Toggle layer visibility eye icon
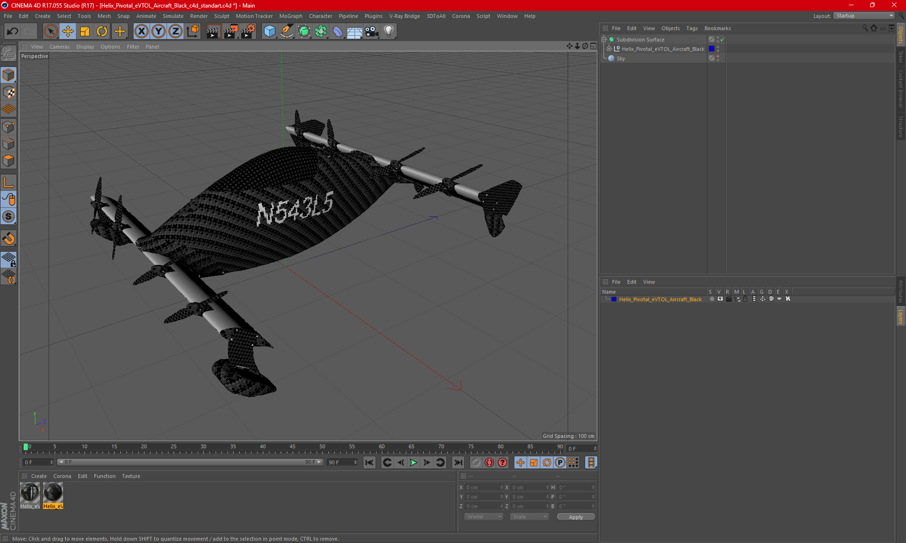The width and height of the screenshot is (906, 543). pyautogui.click(x=720, y=299)
